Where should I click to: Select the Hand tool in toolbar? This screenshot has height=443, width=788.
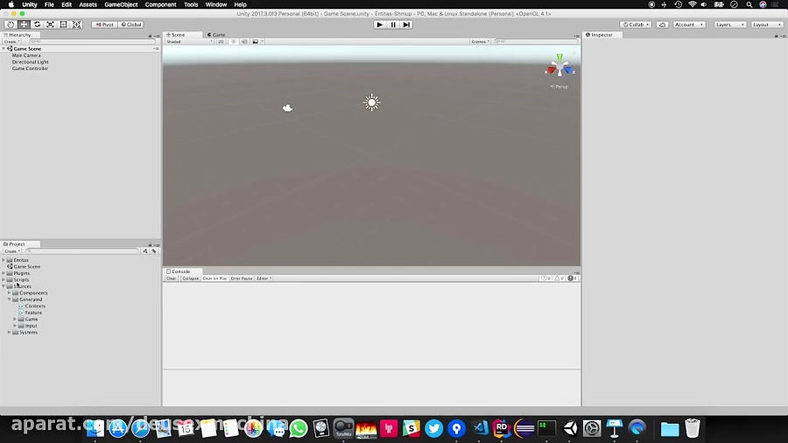10,25
